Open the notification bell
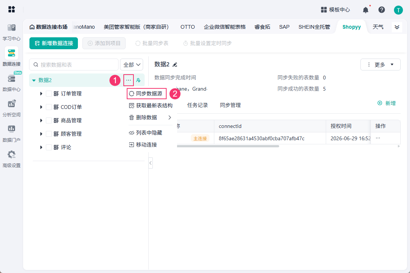Image resolution: width=410 pixels, height=273 pixels. (x=366, y=10)
